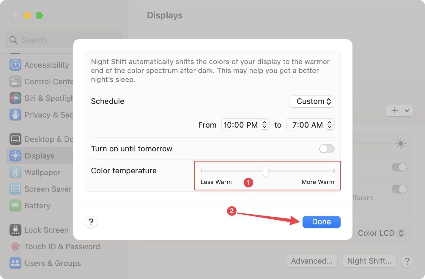Click the Wallpaper flower icon
This screenshot has width=425, height=279.
[x=15, y=172]
